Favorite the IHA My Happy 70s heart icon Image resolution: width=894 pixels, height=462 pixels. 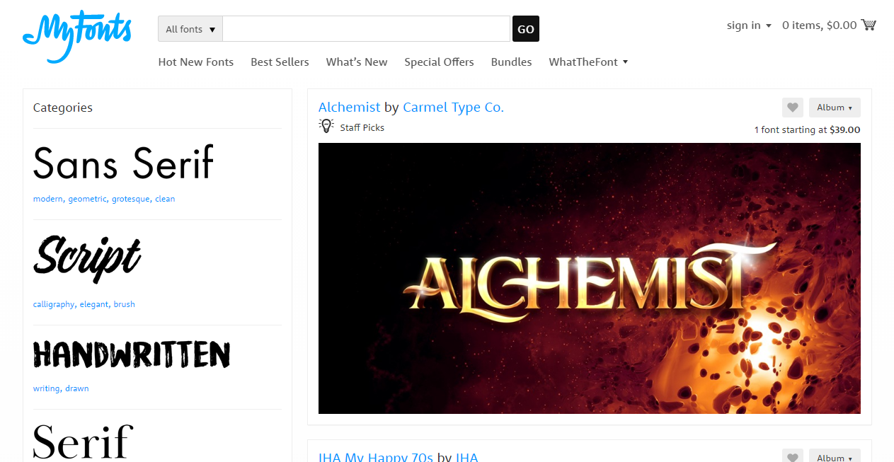click(x=793, y=456)
